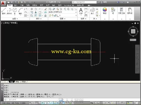Click the wrench customize icon beside the command line
The width and height of the screenshot is (141, 105).
pyautogui.click(x=2, y=90)
